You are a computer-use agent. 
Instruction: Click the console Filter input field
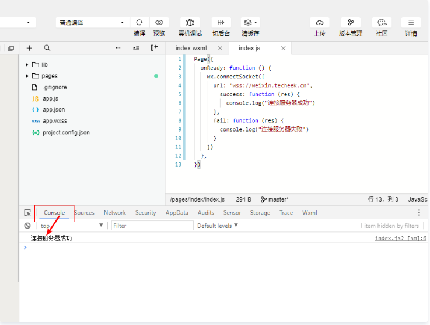(152, 226)
